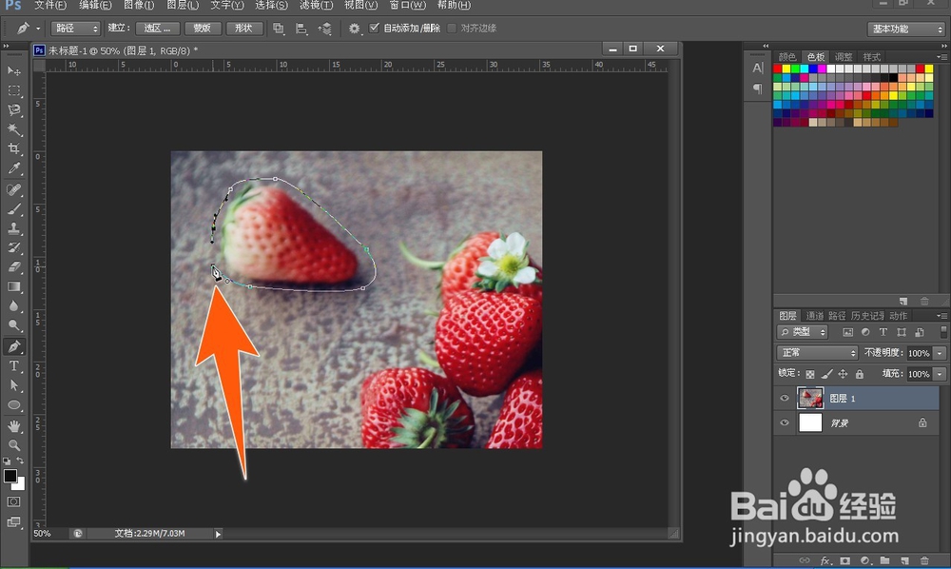951x569 pixels.
Task: Click the foreground color swatch
Action: click(x=10, y=476)
